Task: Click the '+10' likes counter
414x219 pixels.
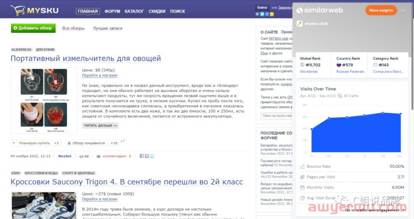Action: click(x=114, y=143)
